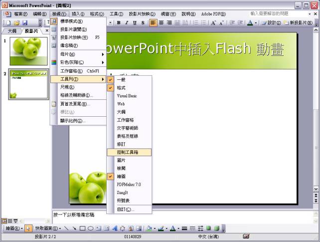Open 顯示比例 zoom dialog

(78, 121)
